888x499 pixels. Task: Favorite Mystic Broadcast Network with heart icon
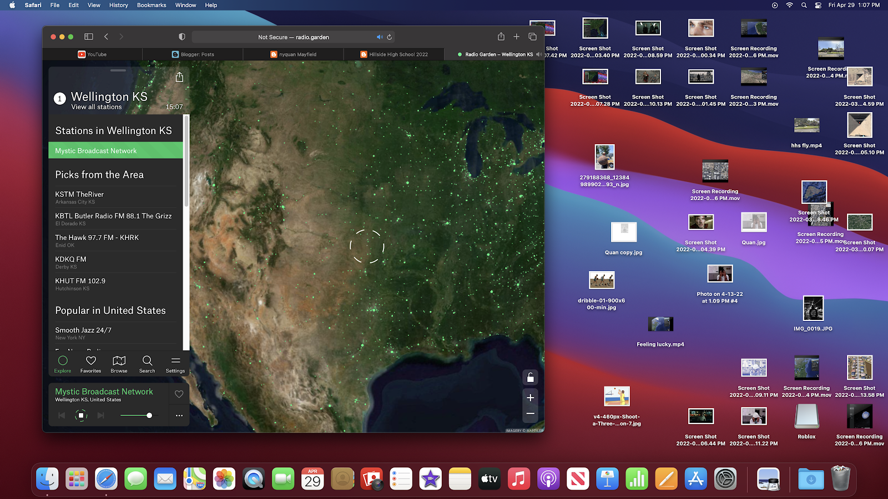point(179,394)
